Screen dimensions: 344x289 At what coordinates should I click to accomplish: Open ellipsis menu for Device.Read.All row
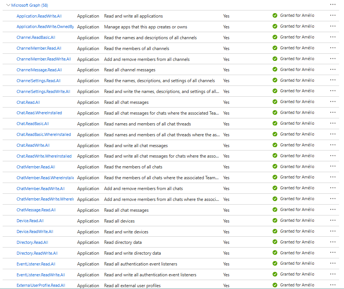tap(332, 220)
